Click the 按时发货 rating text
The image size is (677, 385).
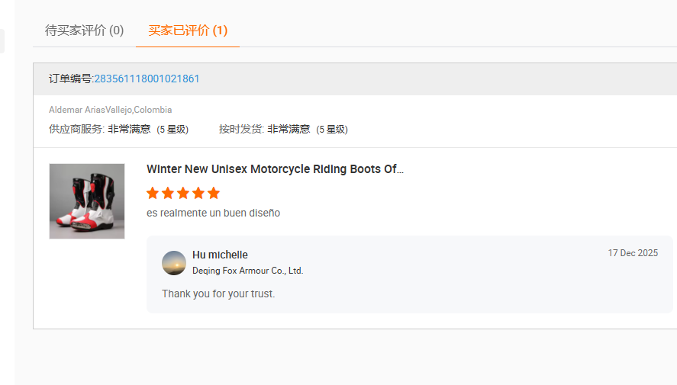pos(283,130)
